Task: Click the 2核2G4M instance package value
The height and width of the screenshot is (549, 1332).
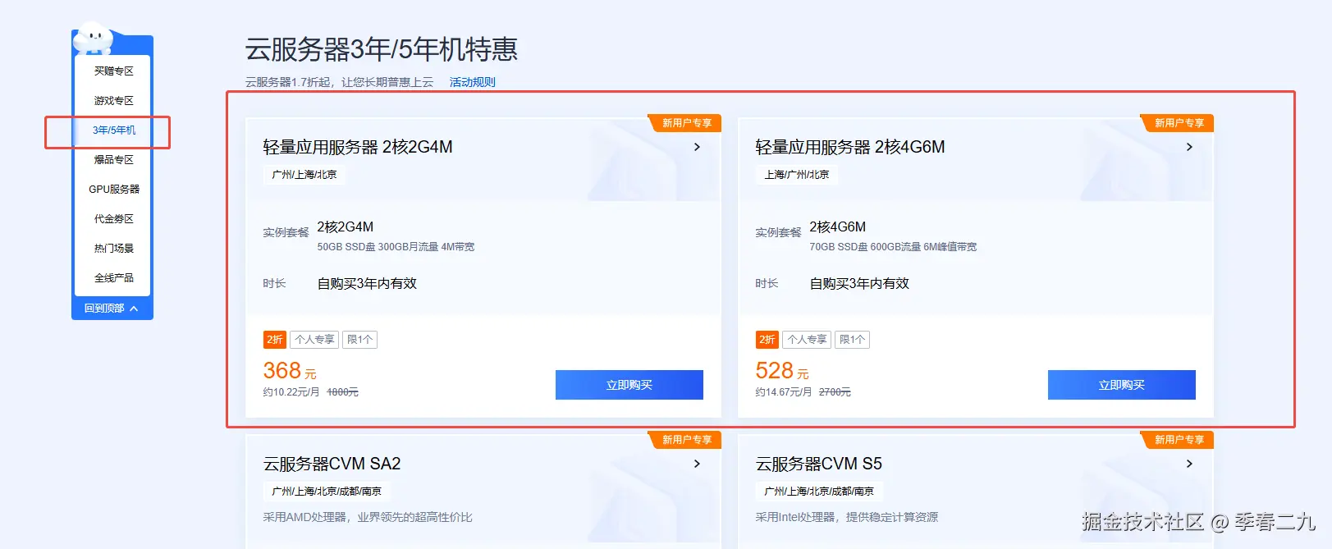Action: [x=346, y=227]
